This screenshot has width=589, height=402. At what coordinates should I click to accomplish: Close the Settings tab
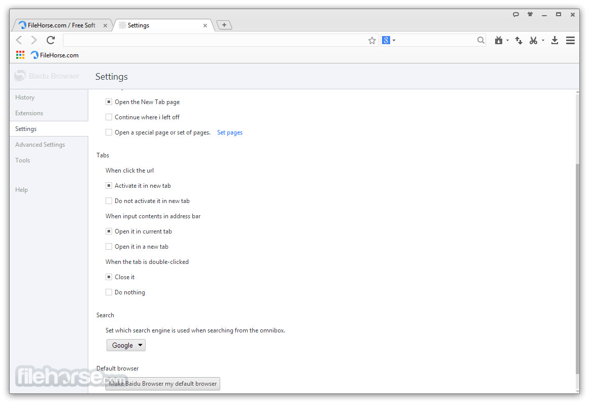[x=205, y=25]
